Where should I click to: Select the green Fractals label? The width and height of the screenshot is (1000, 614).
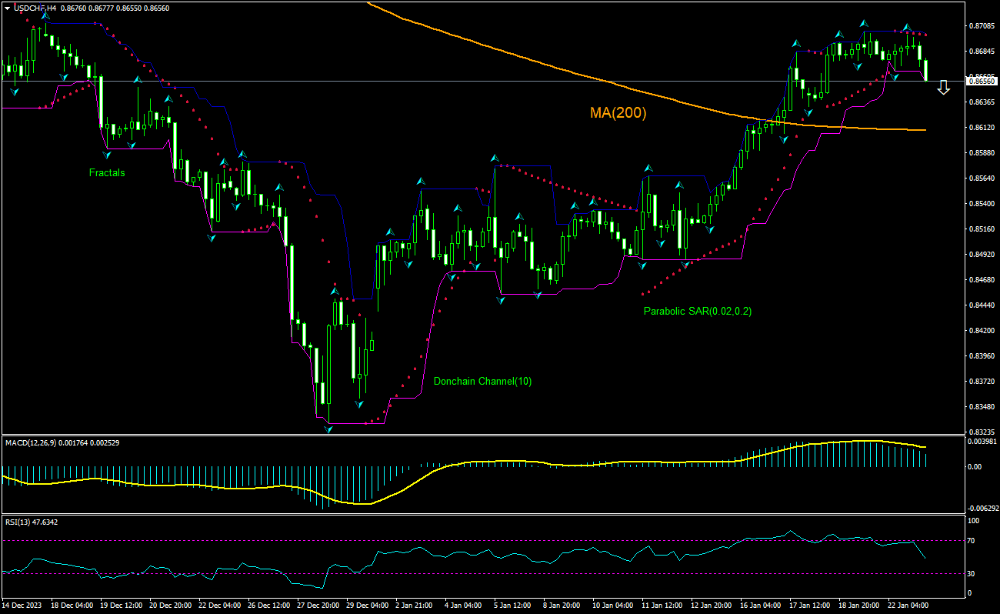coord(107,173)
